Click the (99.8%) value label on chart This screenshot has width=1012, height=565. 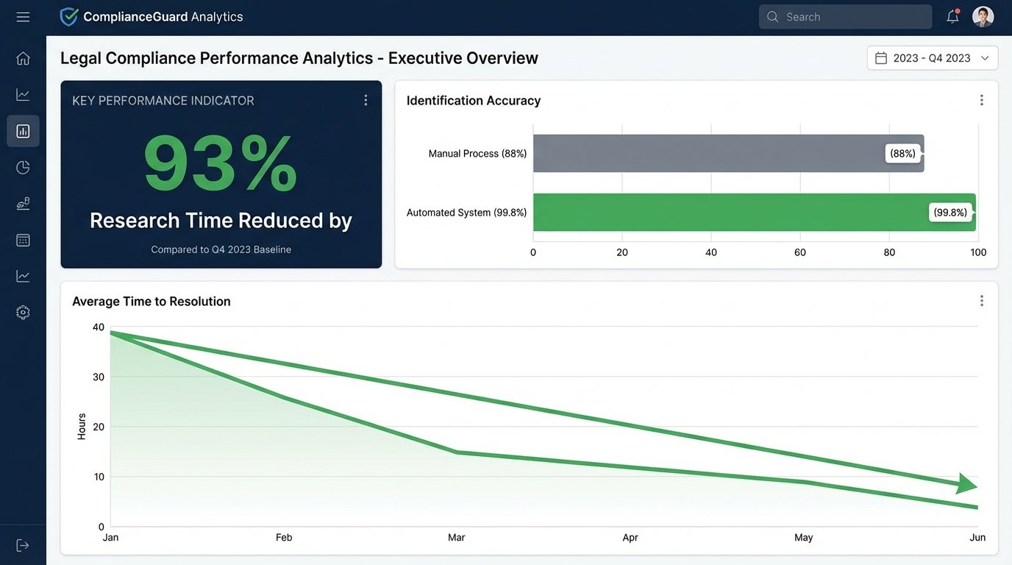pos(950,213)
